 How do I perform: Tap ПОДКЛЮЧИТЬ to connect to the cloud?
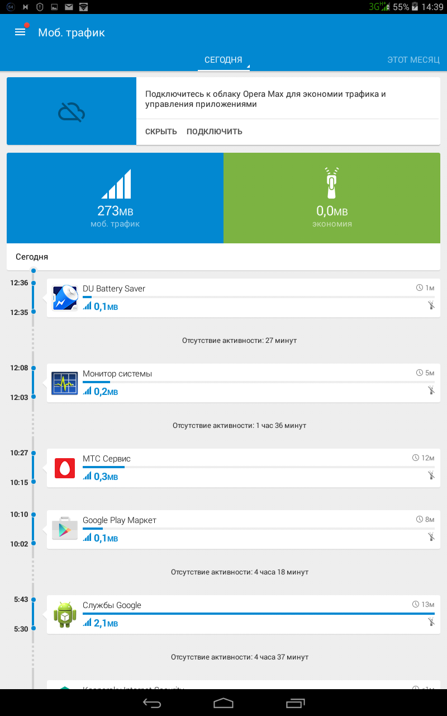(x=215, y=132)
